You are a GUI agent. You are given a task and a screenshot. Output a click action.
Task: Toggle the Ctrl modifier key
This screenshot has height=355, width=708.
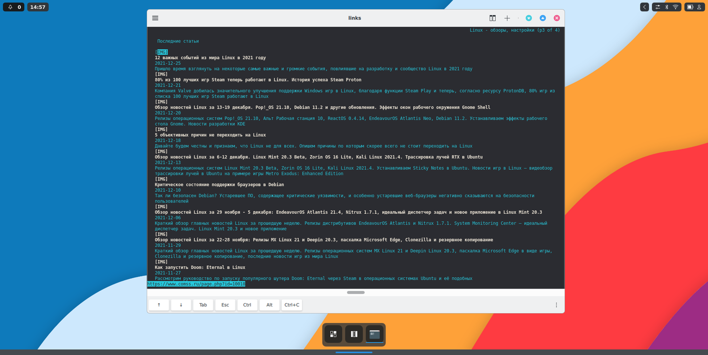point(247,305)
